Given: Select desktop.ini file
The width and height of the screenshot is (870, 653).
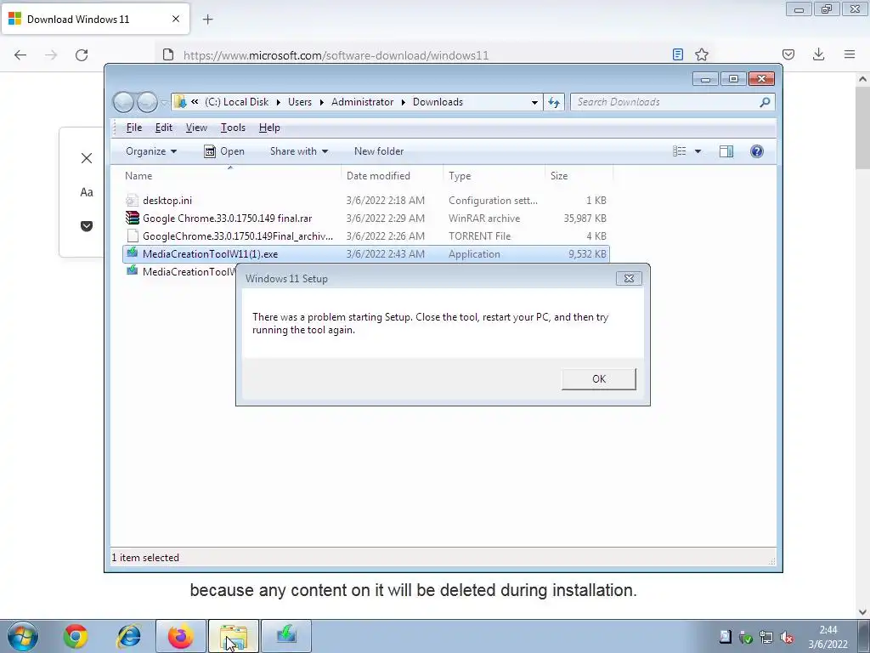Looking at the screenshot, I should click(366, 201).
